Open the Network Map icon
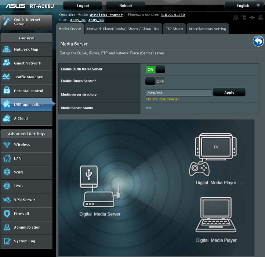The width and height of the screenshot is (265, 257). pos(7,49)
